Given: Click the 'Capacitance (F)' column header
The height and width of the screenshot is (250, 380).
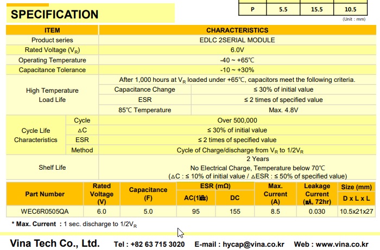Looking at the screenshot, I should pos(148,194).
